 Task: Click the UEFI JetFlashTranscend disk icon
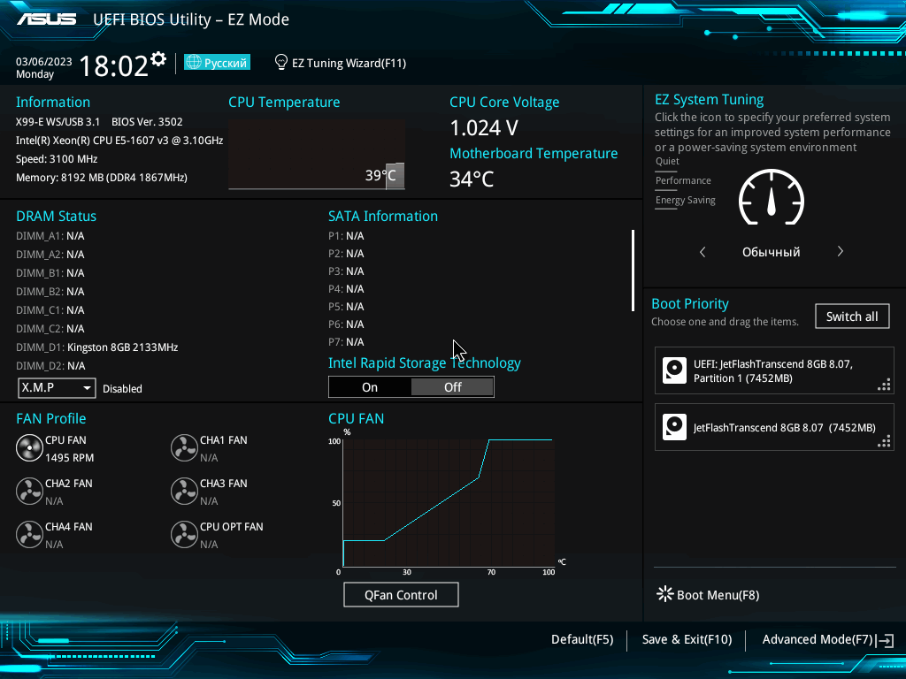pos(674,370)
